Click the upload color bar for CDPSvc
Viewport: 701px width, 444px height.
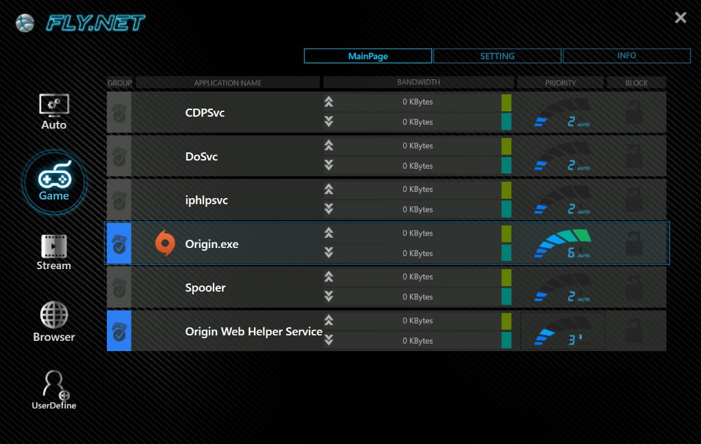click(506, 102)
